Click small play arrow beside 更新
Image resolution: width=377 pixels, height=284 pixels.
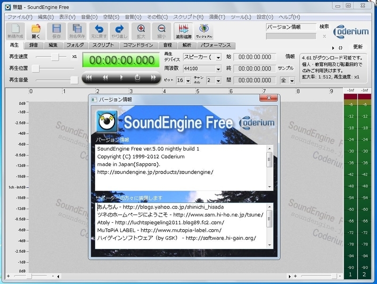[333, 48]
